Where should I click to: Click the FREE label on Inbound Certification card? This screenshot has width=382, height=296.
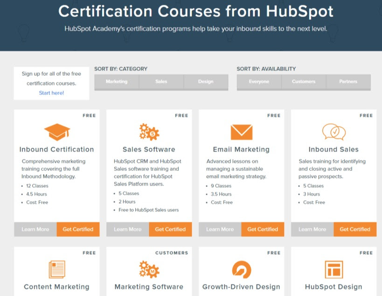pyautogui.click(x=89, y=116)
